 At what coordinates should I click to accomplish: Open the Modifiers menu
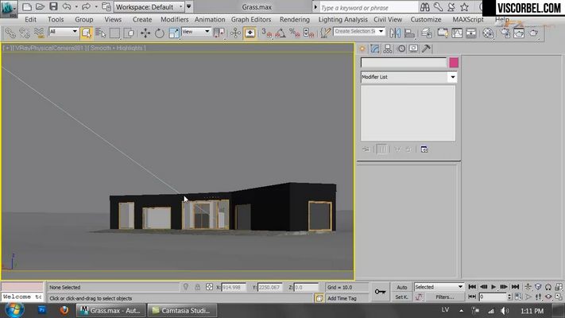click(x=174, y=19)
